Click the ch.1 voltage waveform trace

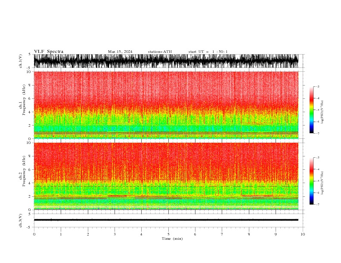[x=166, y=61]
